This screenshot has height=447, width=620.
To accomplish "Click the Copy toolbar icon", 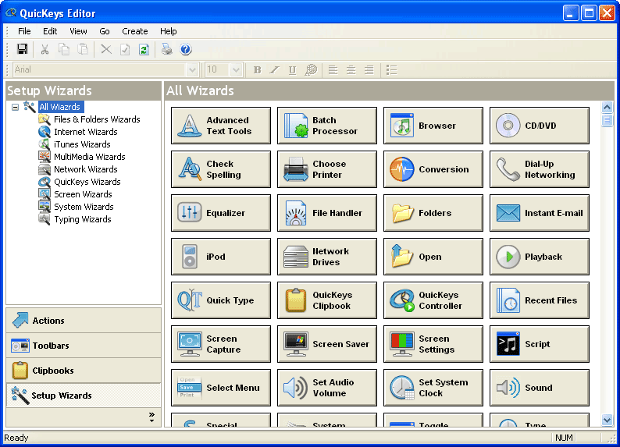I will coord(64,49).
